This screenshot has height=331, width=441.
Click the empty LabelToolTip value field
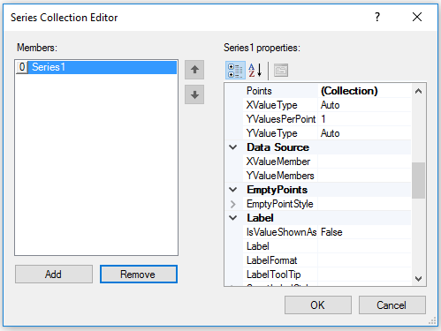(x=364, y=275)
